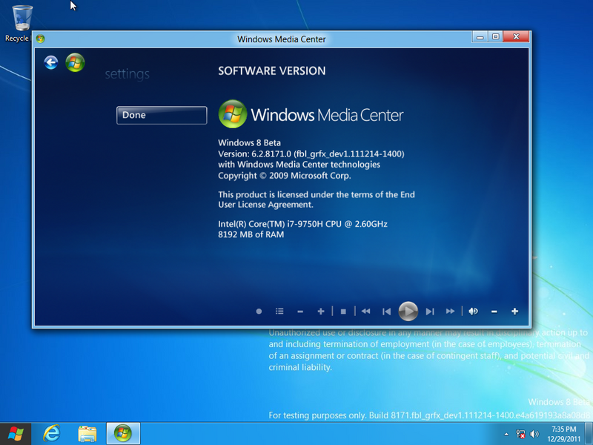593x445 pixels.
Task: Click the Show desktop strip
Action: point(589,434)
